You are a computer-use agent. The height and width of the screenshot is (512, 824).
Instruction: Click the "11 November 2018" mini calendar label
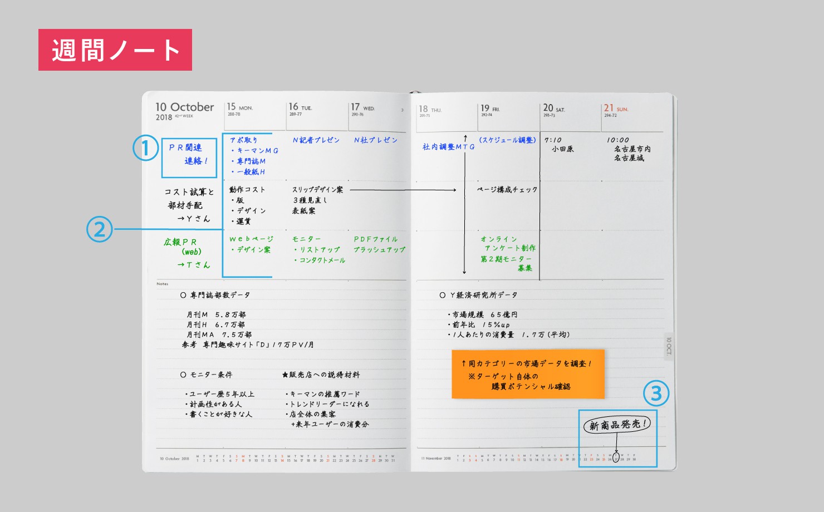tap(436, 459)
